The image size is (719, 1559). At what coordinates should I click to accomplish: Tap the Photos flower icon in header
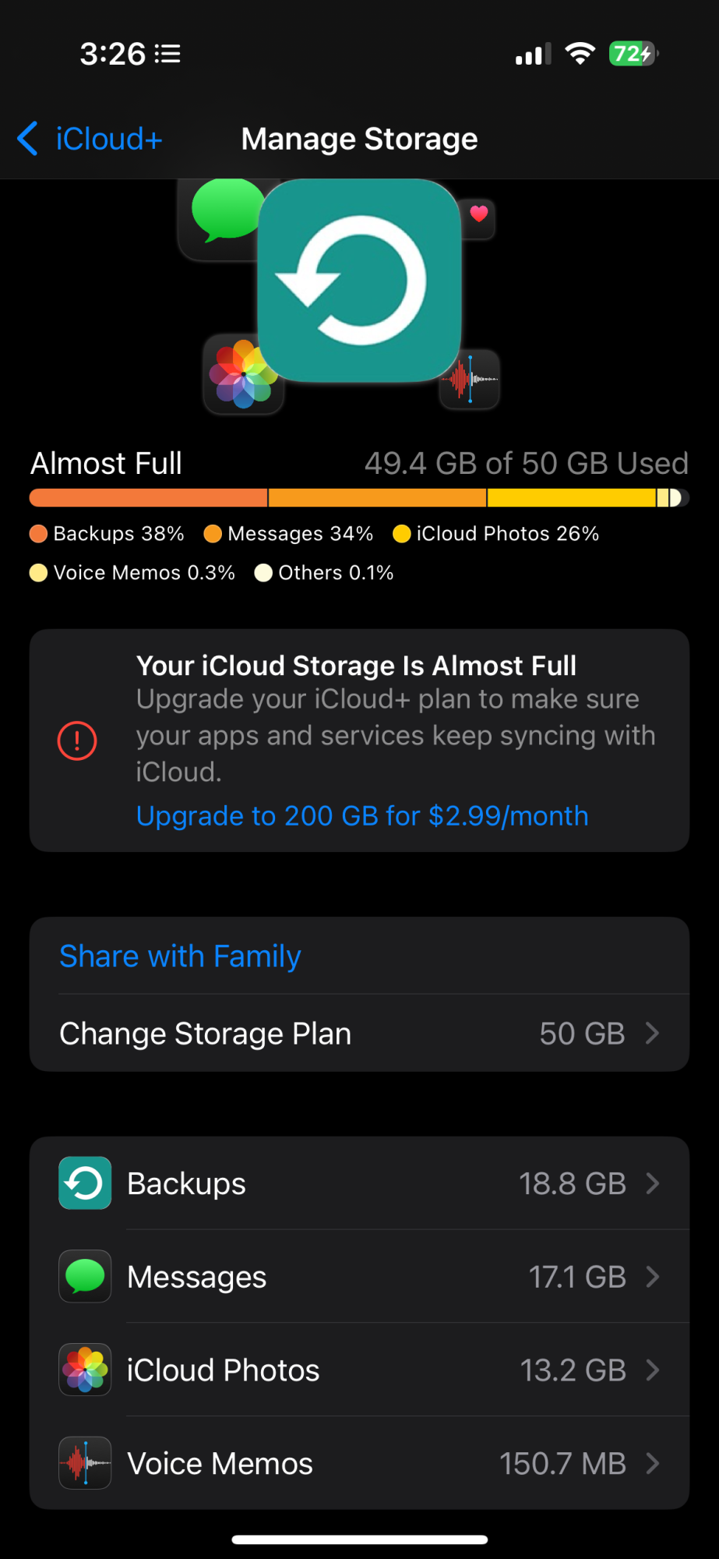point(243,375)
